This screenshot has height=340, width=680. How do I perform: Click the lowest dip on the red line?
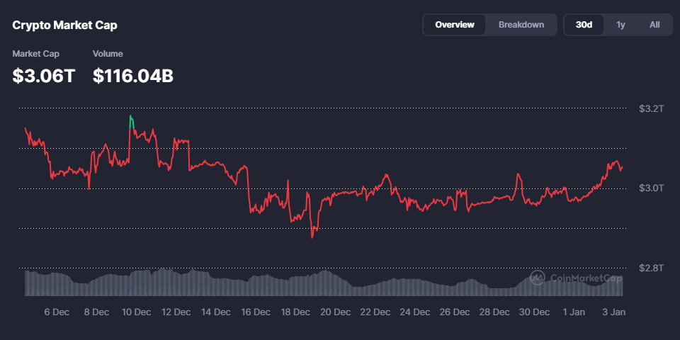pos(312,236)
